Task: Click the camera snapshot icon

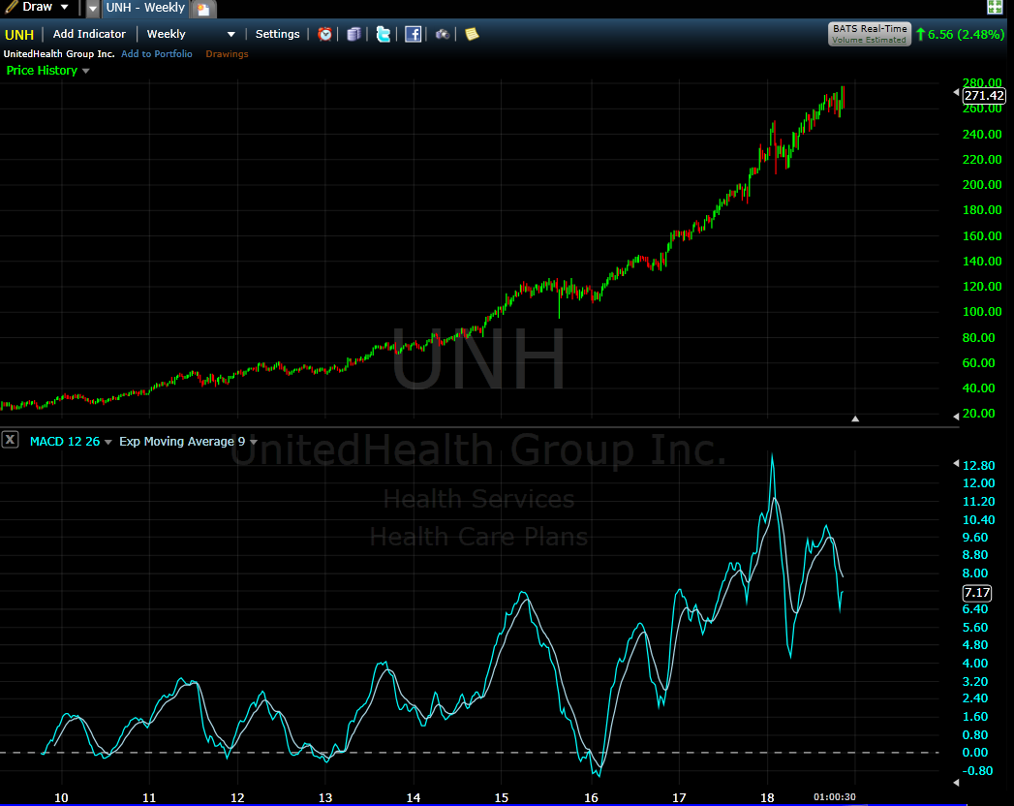Action: coord(443,34)
